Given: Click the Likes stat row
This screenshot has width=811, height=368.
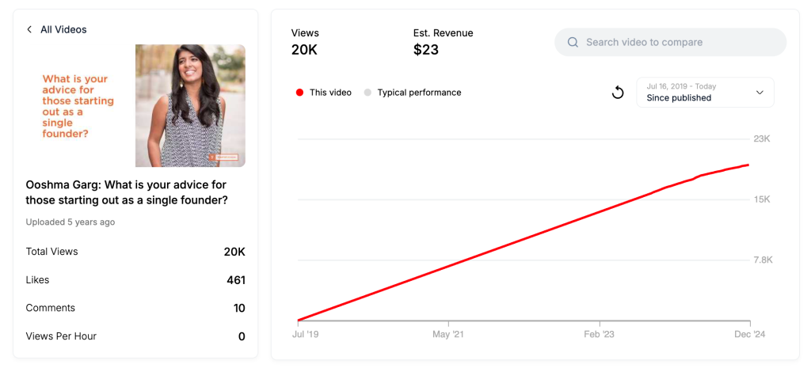Looking at the screenshot, I should pos(135,280).
